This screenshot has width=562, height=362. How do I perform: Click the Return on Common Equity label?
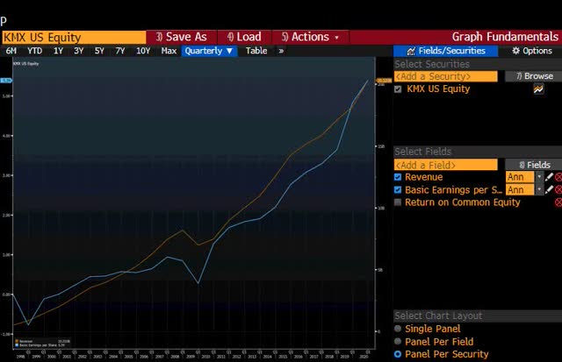(x=463, y=202)
